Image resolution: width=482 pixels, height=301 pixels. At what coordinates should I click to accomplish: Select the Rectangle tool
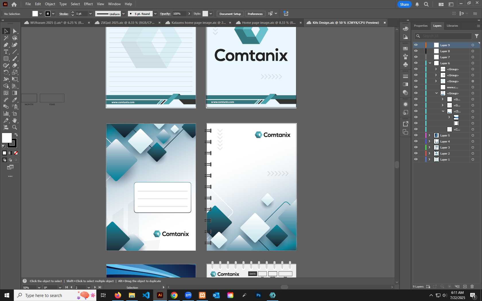6,58
